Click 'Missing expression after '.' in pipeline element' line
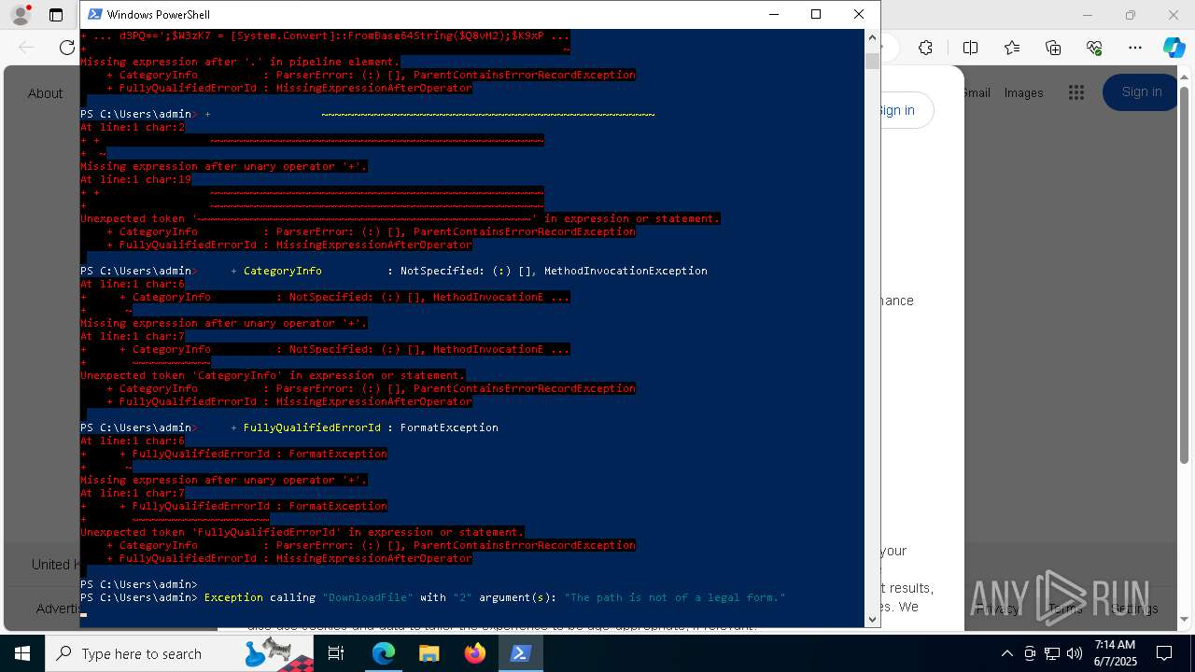1195x672 pixels. (240, 62)
